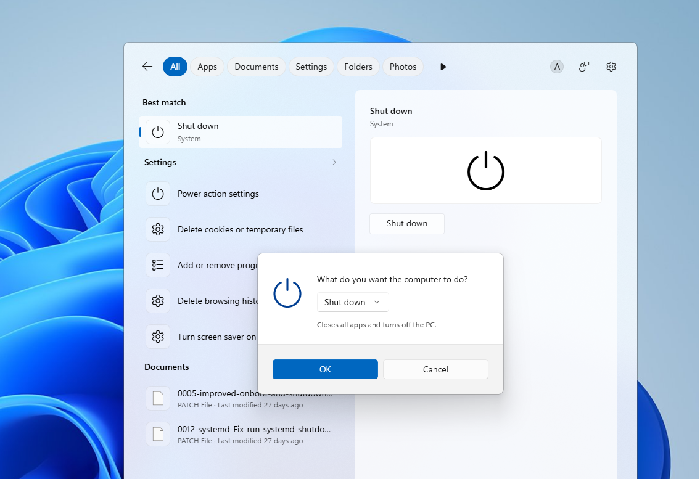Open the Settings section header
The height and width of the screenshot is (479, 700).
pos(160,162)
